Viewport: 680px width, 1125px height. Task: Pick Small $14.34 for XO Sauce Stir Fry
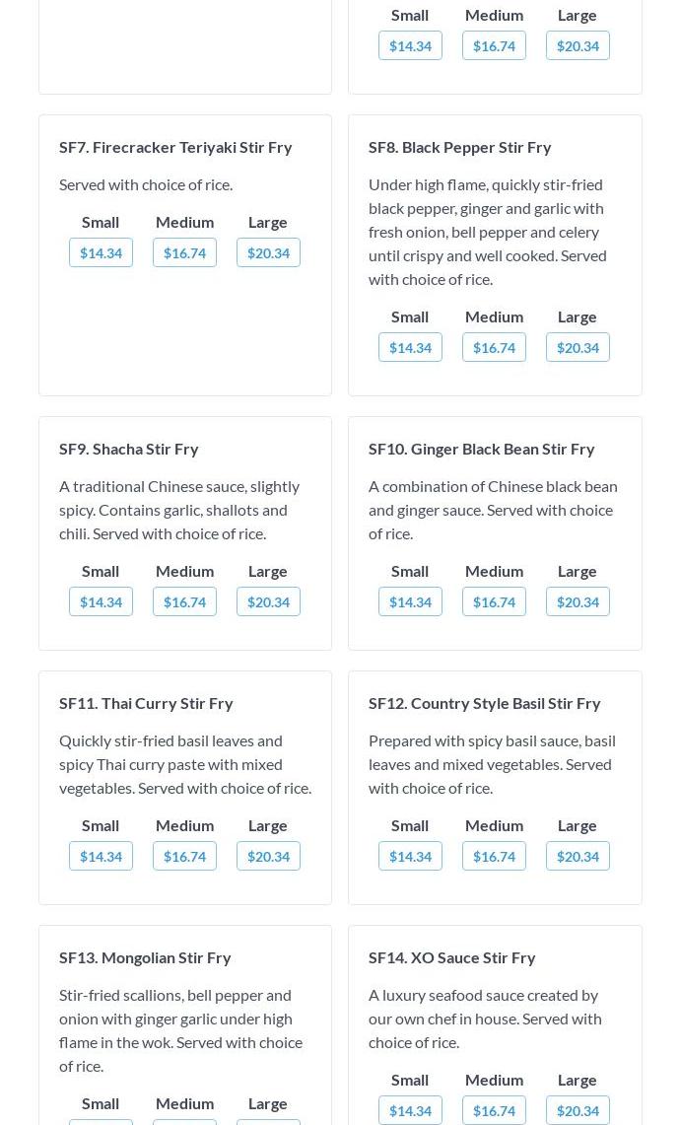[410, 1110]
